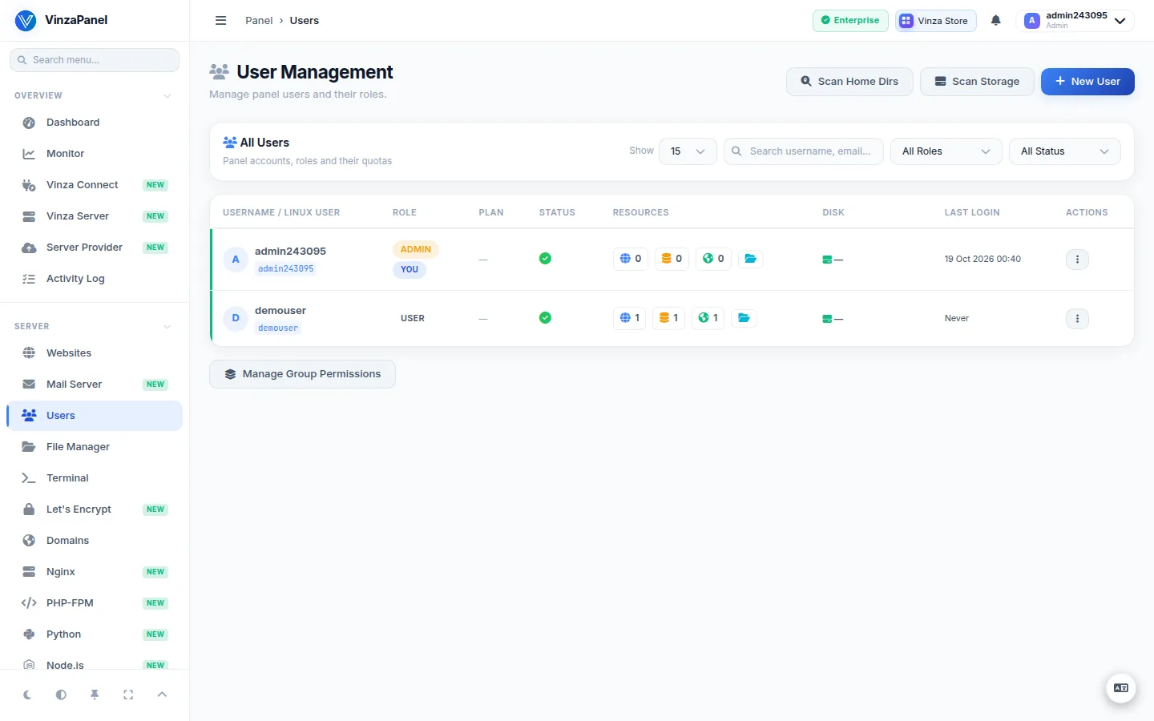This screenshot has width=1154, height=721.
Task: Click the Users group icon in sidebar
Action: tap(29, 416)
